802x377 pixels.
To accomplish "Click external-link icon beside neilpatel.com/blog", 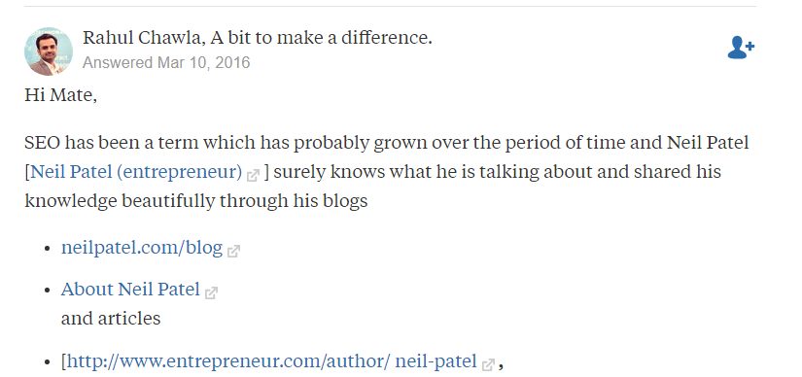I will (x=233, y=251).
